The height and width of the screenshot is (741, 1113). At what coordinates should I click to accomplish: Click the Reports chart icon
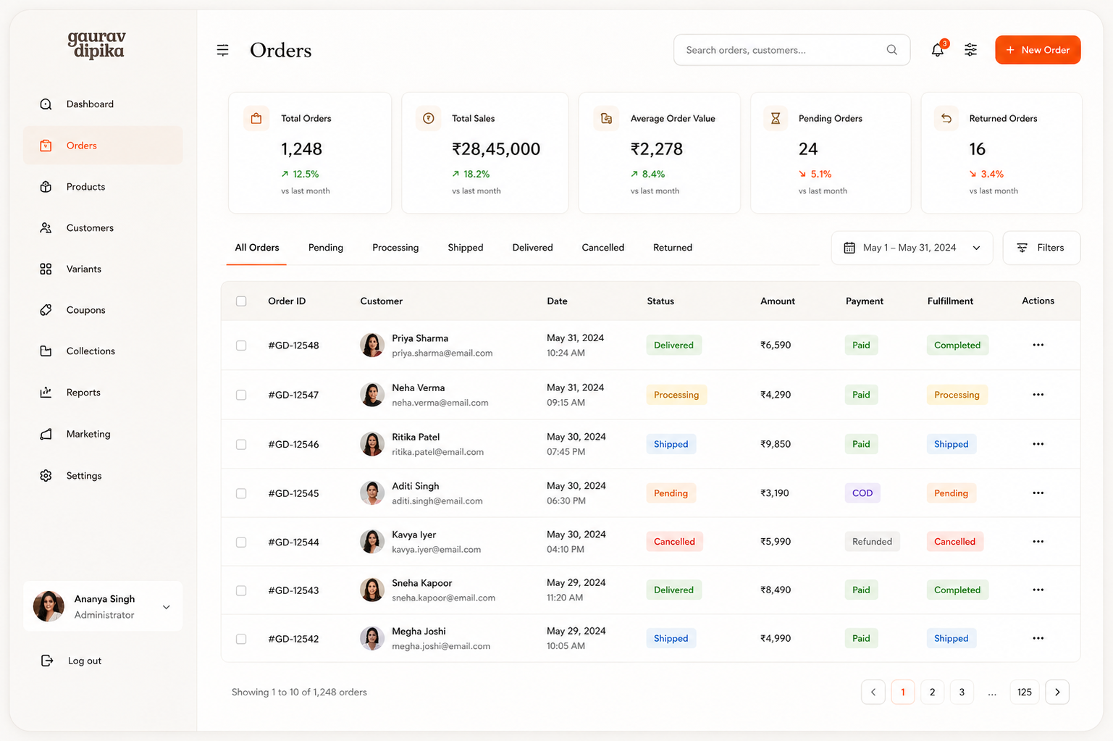pos(46,393)
